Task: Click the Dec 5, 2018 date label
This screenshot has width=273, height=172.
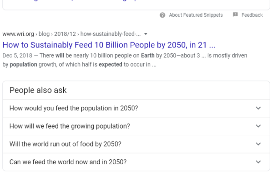Action: pyautogui.click(x=17, y=55)
